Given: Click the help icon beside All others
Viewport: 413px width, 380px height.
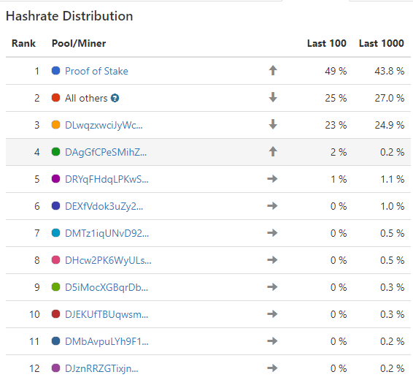Looking at the screenshot, I should (115, 98).
